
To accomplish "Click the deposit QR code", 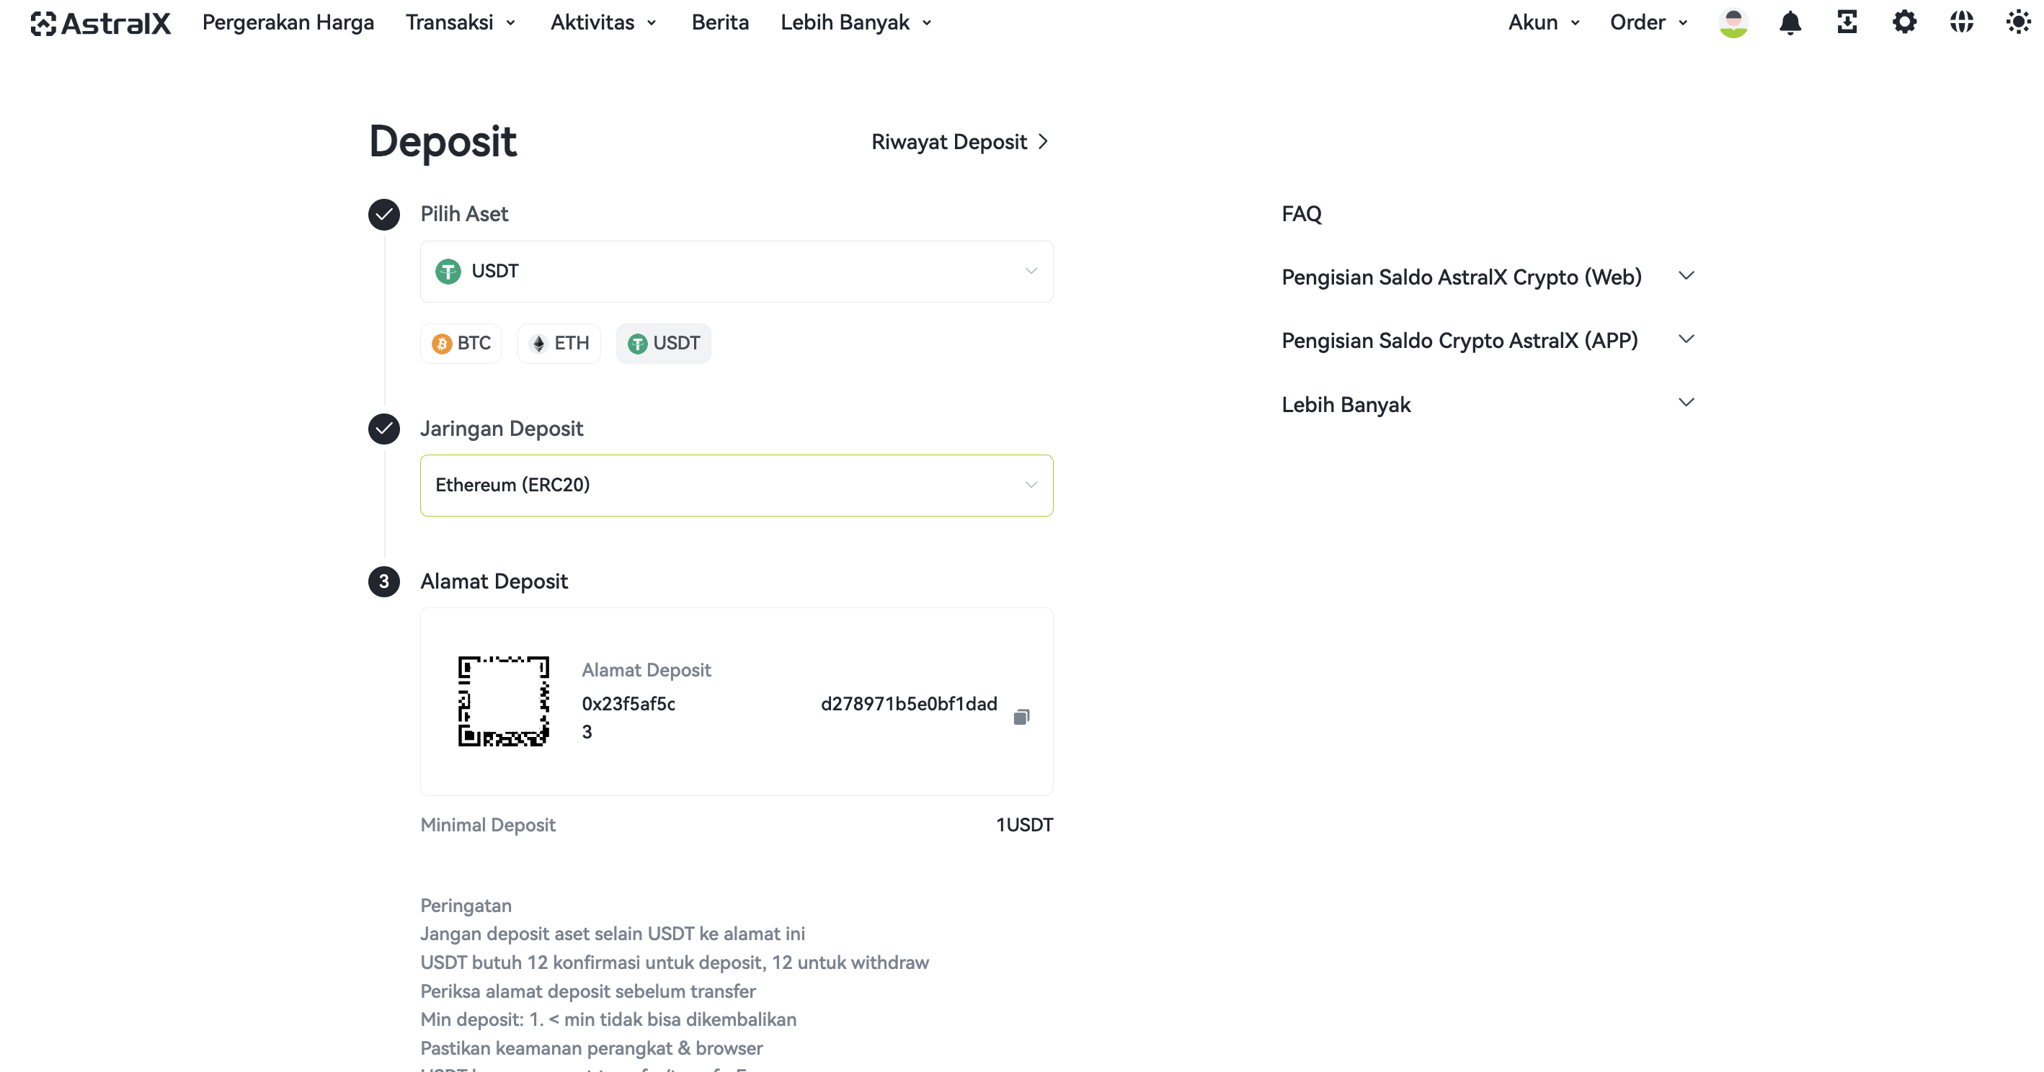I will pyautogui.click(x=503, y=701).
